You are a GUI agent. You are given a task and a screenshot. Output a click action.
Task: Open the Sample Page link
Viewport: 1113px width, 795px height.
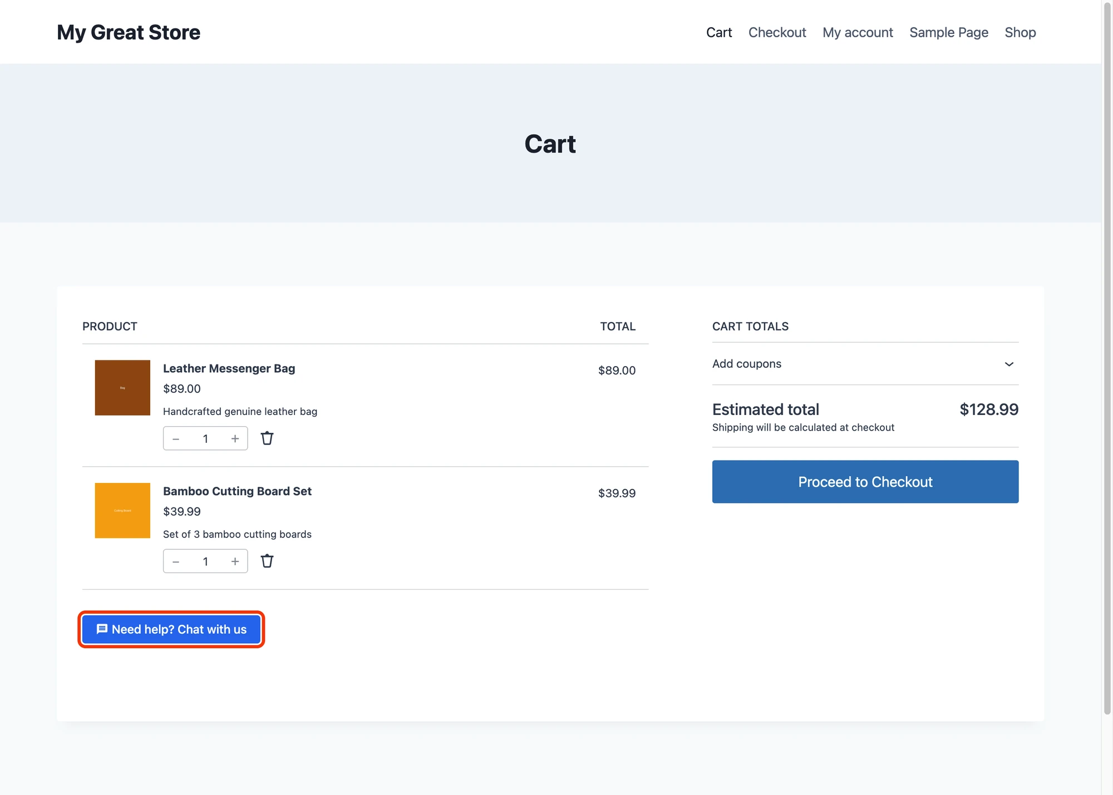pos(949,32)
